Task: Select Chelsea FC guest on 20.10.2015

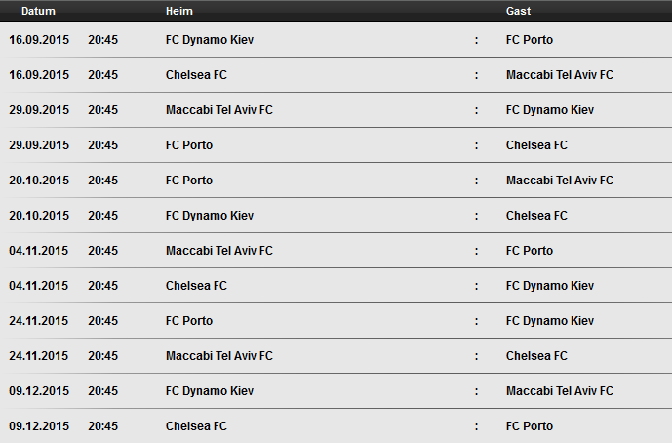Action: pyautogui.click(x=536, y=216)
